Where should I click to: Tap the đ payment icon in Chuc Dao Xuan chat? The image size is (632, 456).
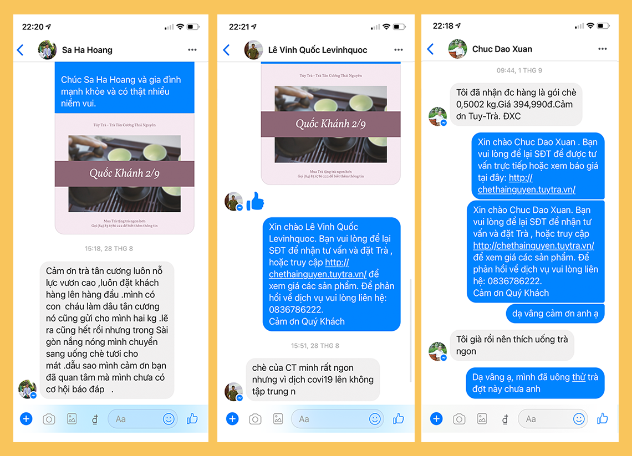tap(504, 419)
